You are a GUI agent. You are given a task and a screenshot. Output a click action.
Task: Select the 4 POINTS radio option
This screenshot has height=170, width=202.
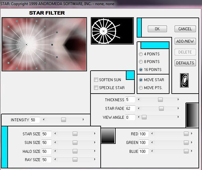[141, 54]
